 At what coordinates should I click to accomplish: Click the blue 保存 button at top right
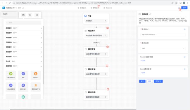(184, 8)
